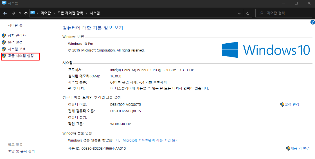Click breadcrumb chevron before 제어판
Viewport: 315px width, 159px height.
coord(38,13)
